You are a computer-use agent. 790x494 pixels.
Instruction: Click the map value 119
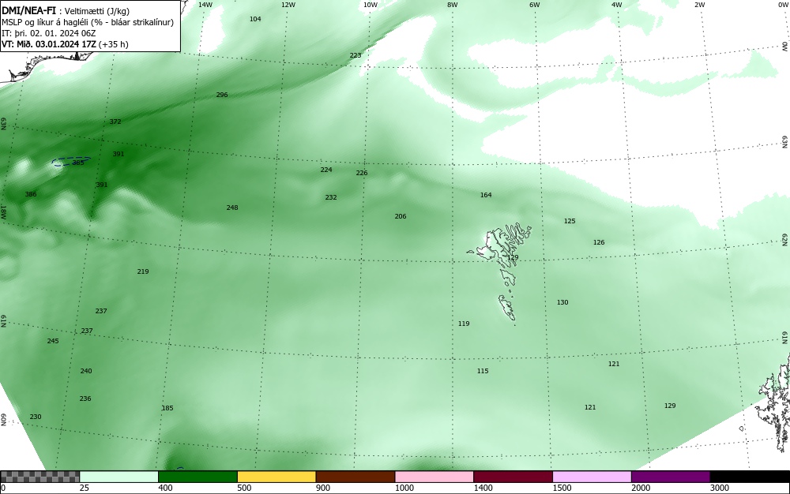click(x=464, y=324)
